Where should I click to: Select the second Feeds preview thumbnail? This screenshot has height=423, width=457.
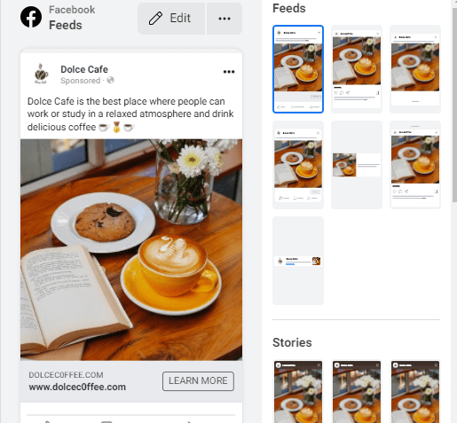pyautogui.click(x=357, y=69)
